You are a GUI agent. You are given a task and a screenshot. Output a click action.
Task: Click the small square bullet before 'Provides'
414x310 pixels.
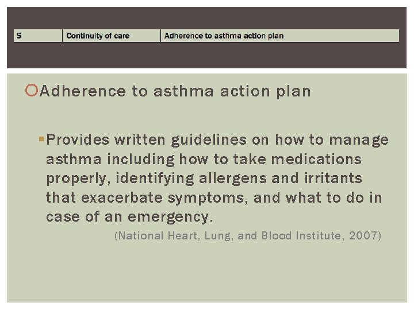coord(41,139)
